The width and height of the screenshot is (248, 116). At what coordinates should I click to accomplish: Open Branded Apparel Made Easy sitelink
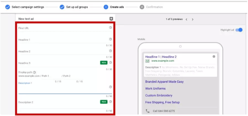tap(164, 82)
